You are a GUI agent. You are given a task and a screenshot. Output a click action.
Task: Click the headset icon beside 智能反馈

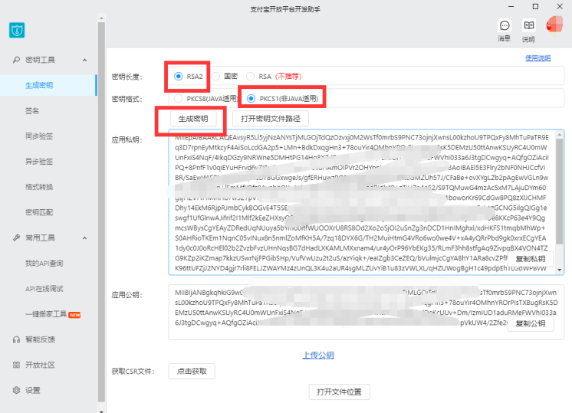click(16, 339)
